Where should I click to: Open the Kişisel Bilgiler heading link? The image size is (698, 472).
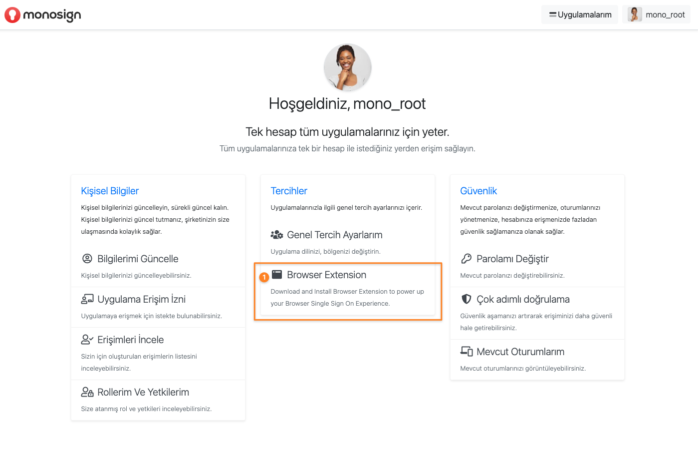110,191
